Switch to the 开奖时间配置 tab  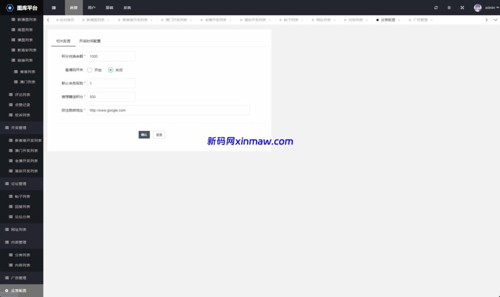90,41
